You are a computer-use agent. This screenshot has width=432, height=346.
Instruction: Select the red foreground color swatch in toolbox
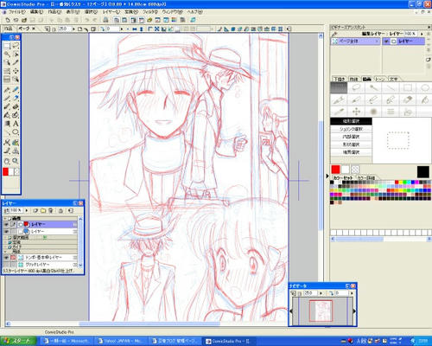pos(5,172)
